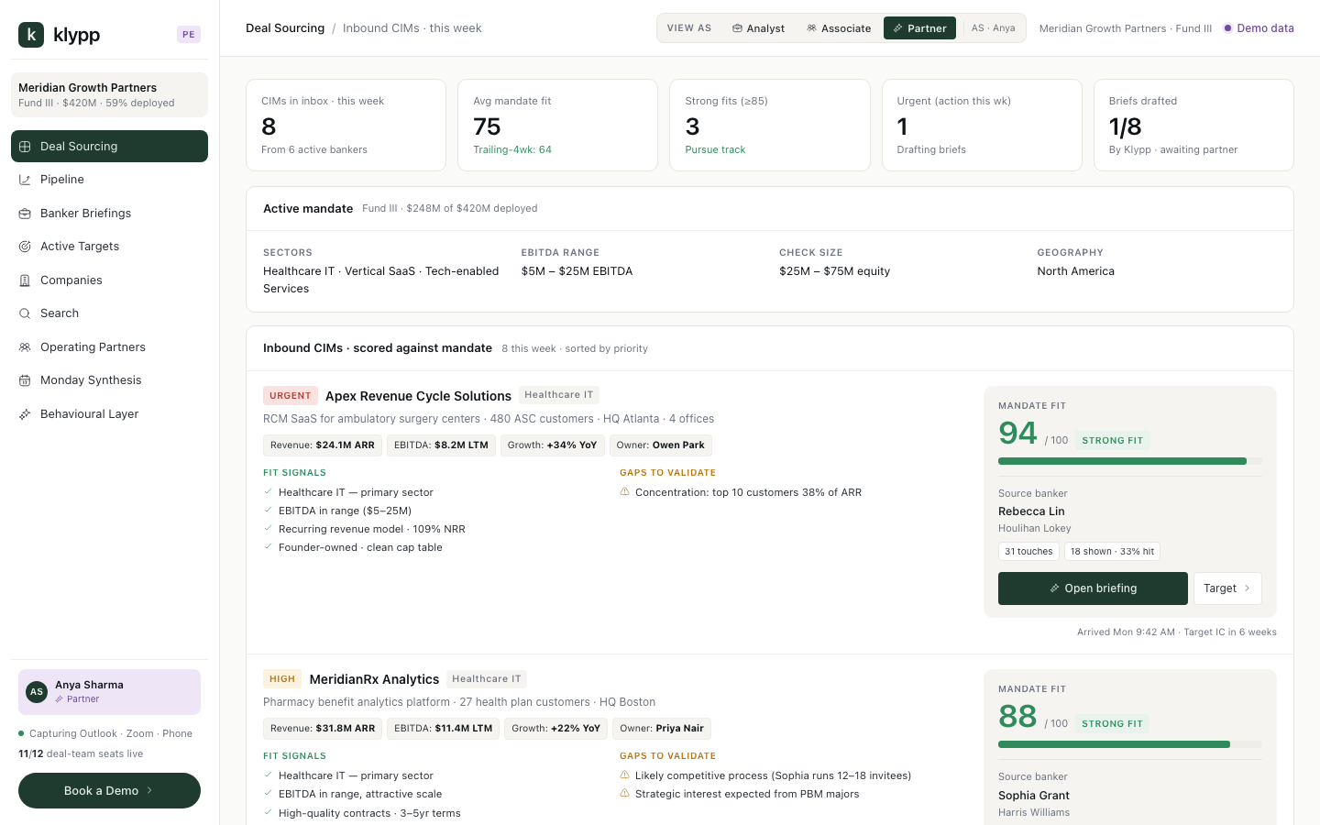Switch view to Associate
Screen dimensions: 1320x825
[x=839, y=28]
